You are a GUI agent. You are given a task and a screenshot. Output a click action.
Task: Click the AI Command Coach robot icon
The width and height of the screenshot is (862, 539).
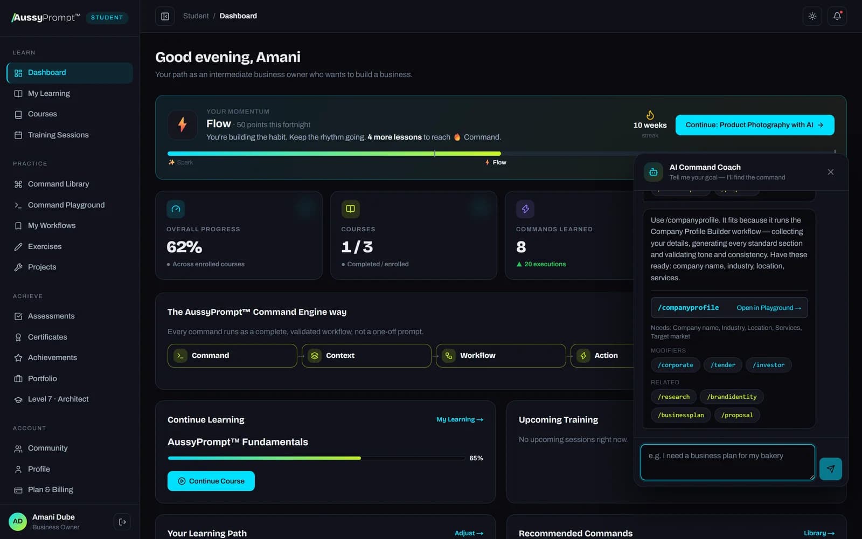[654, 172]
